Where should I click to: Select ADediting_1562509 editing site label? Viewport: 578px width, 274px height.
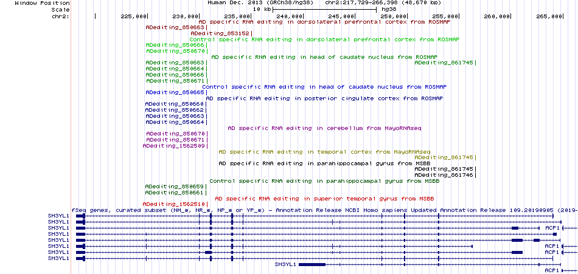[173, 146]
